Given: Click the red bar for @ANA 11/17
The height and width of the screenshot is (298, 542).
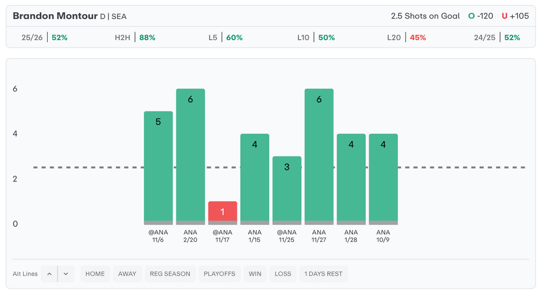Looking at the screenshot, I should [x=222, y=211].
